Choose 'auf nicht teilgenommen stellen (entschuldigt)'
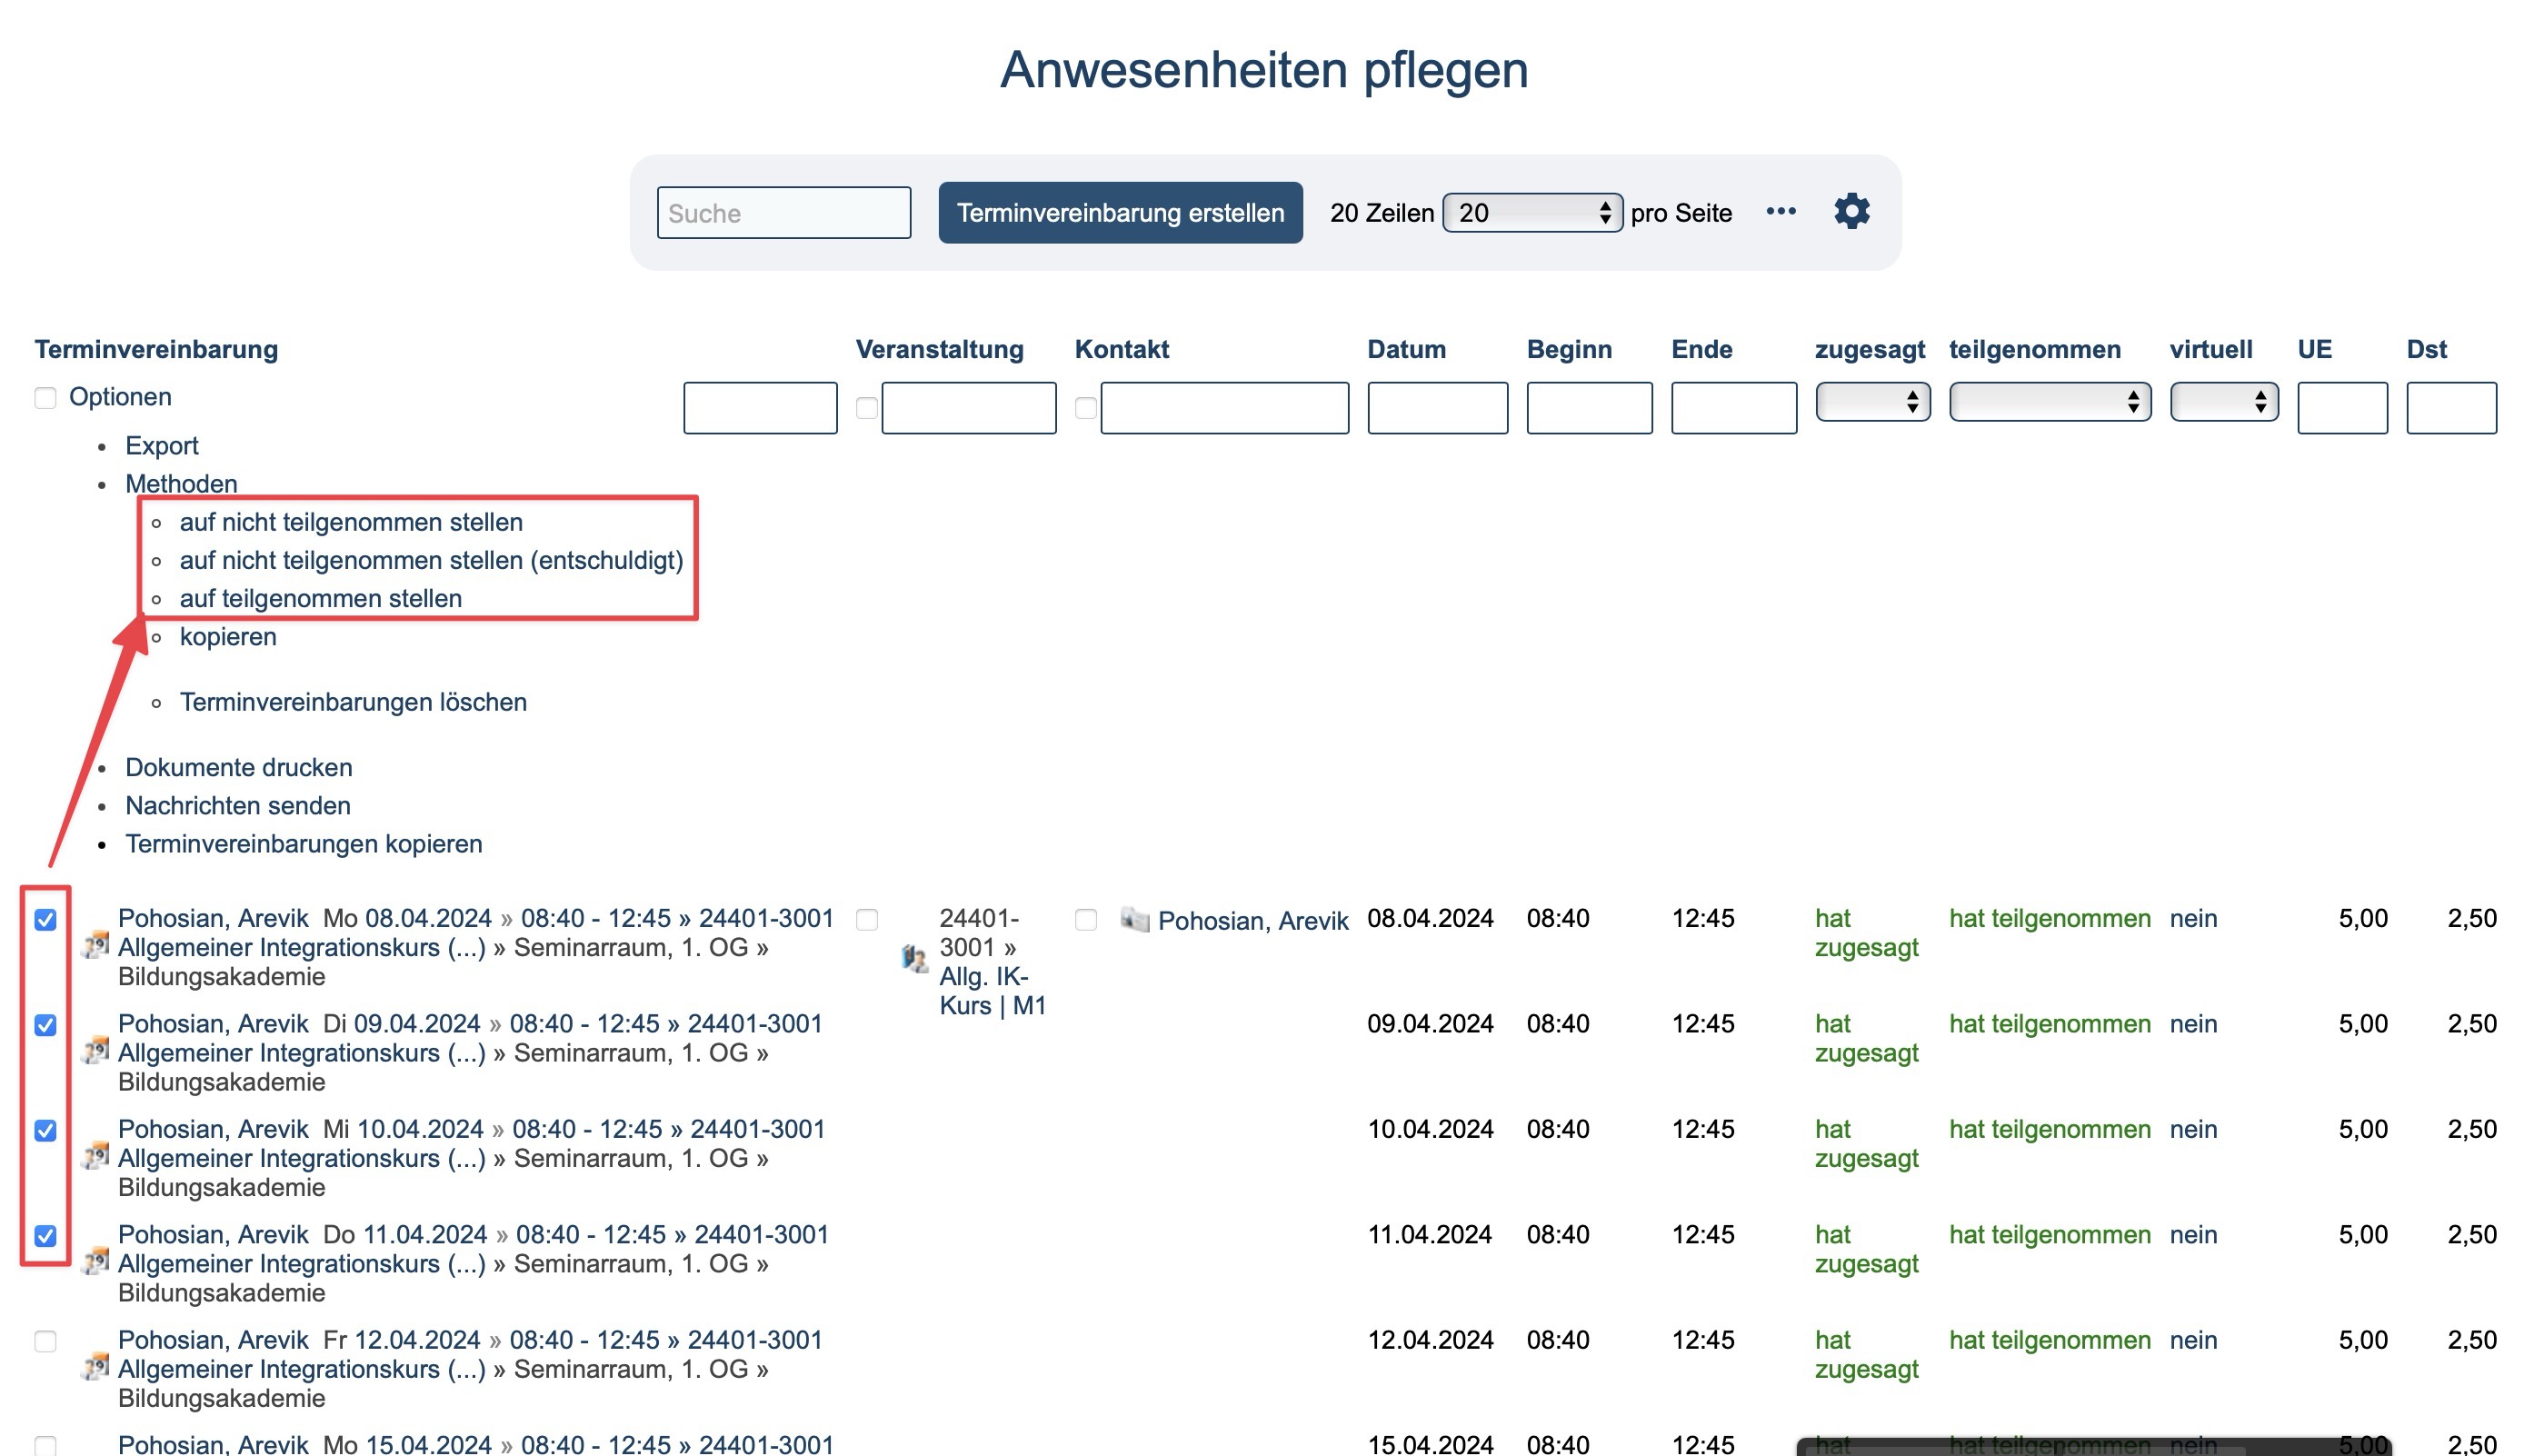This screenshot has height=1456, width=2534. (x=431, y=560)
